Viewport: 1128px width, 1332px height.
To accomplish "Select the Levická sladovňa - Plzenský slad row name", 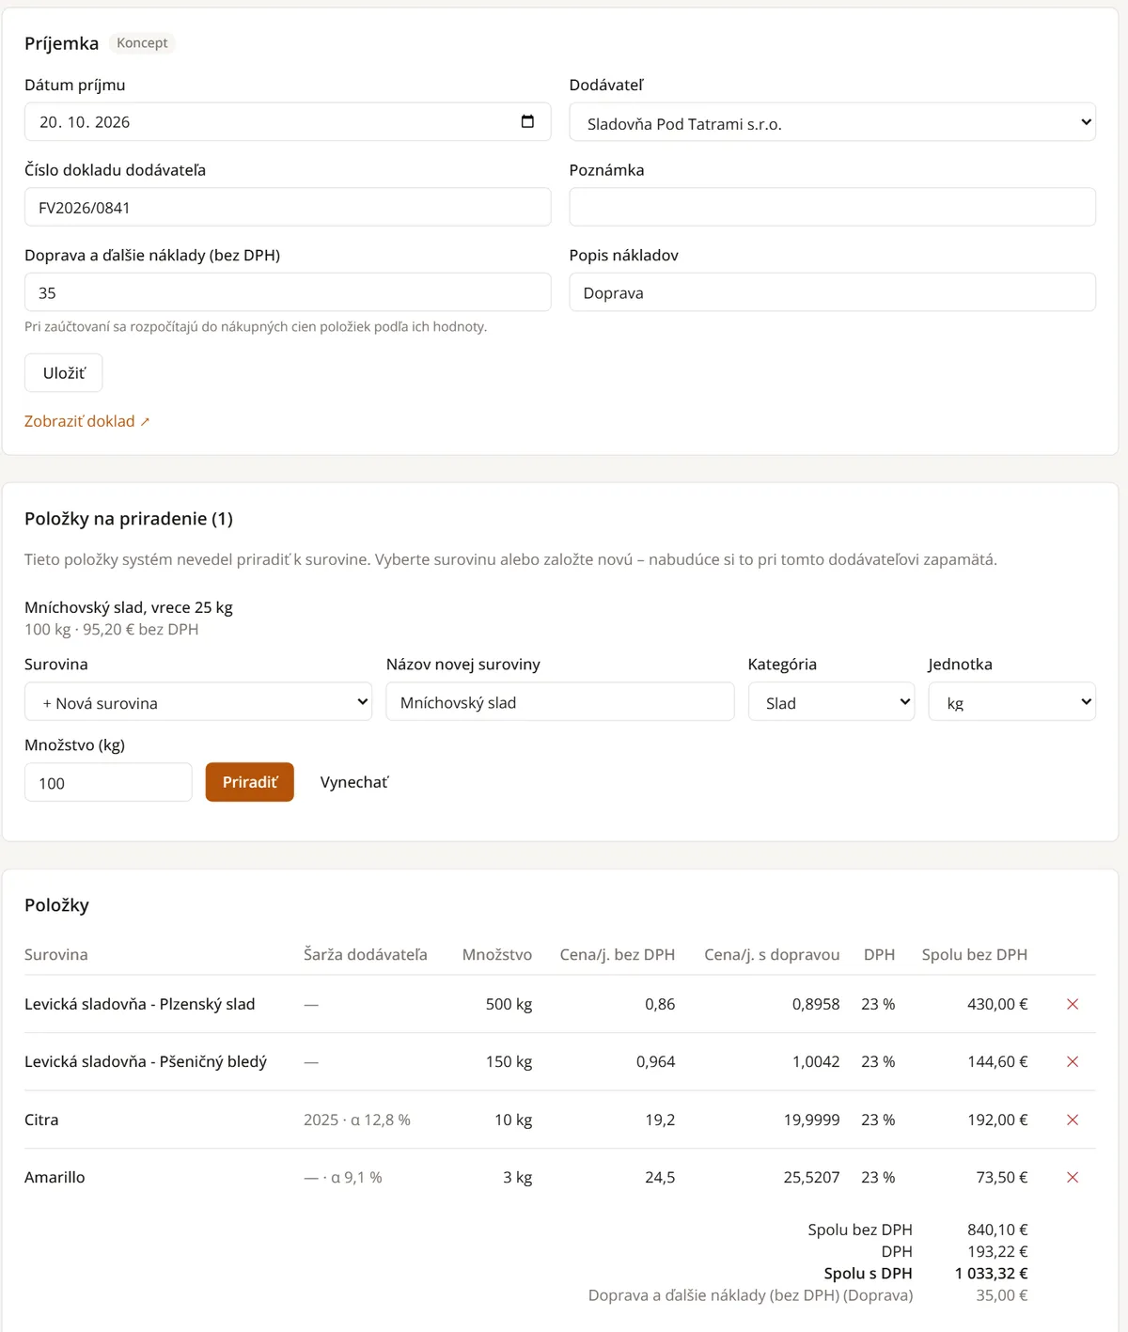I will click(x=140, y=1004).
